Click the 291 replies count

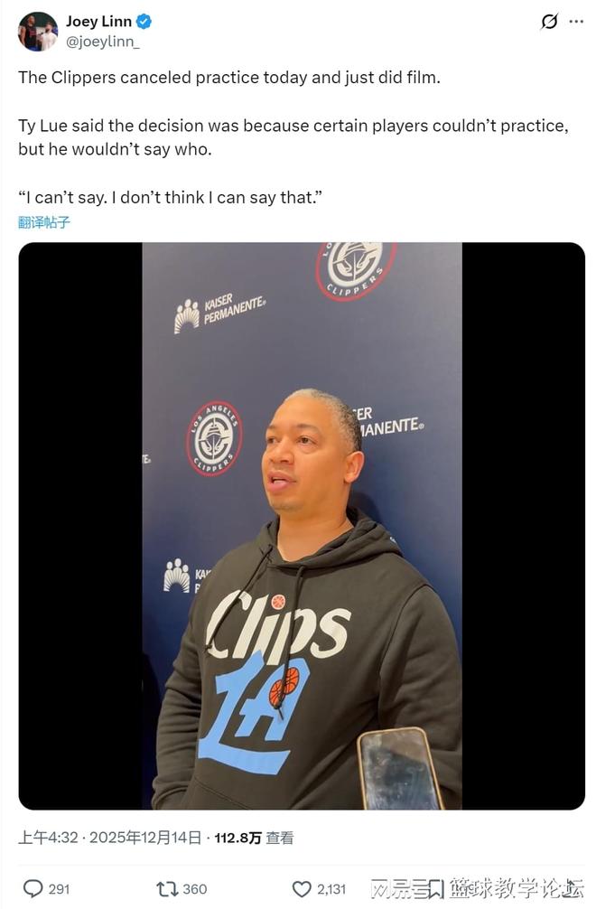tap(59, 889)
